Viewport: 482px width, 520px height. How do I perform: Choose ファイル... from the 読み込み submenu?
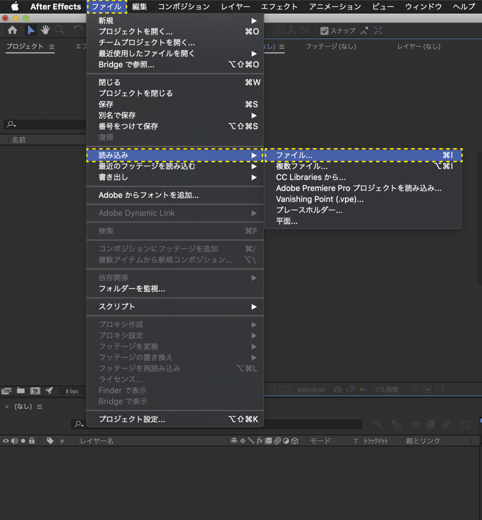[363, 155]
